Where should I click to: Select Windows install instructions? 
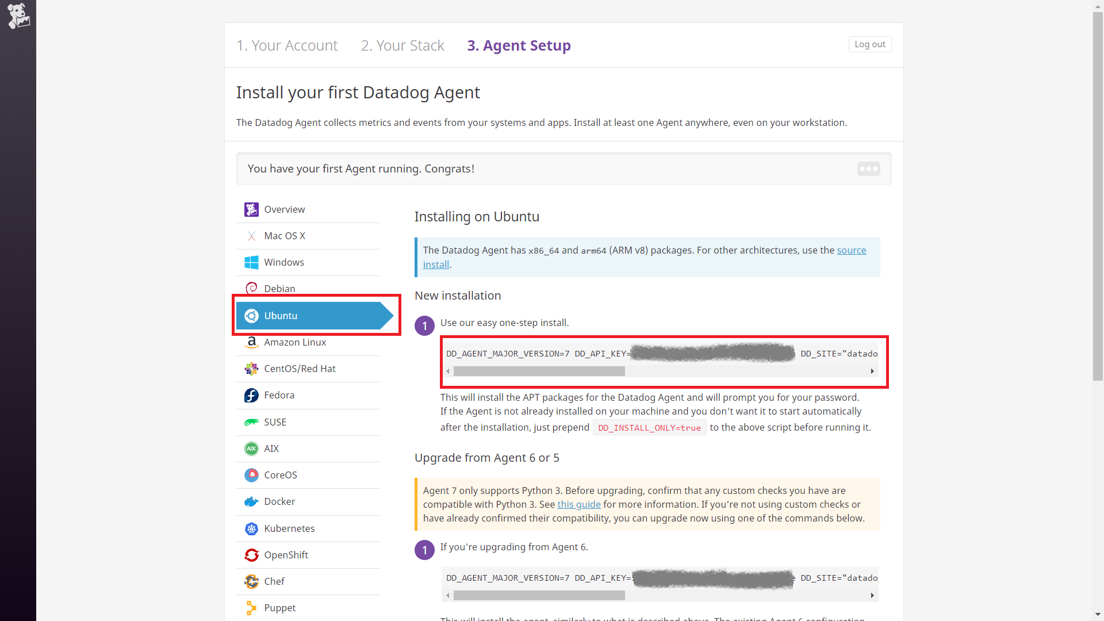pyautogui.click(x=308, y=263)
